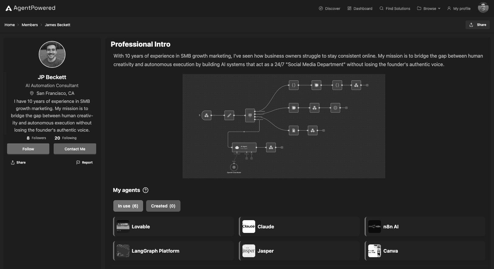Screen dimensions: 494x269
Task: Click the AgentPowered logo
Action: point(30,8)
